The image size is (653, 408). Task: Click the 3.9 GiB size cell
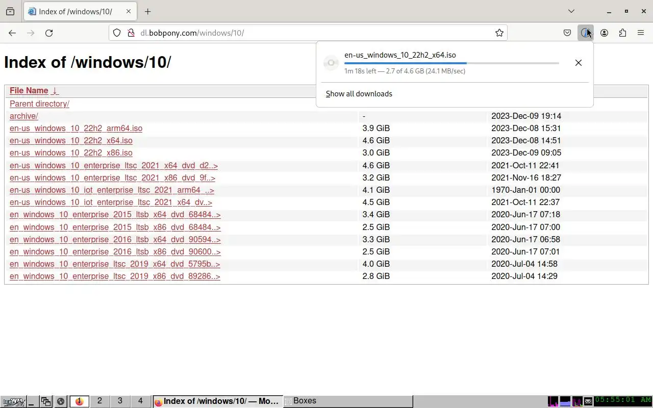pos(376,129)
